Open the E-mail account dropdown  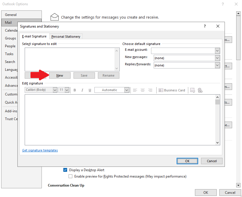pos(217,51)
